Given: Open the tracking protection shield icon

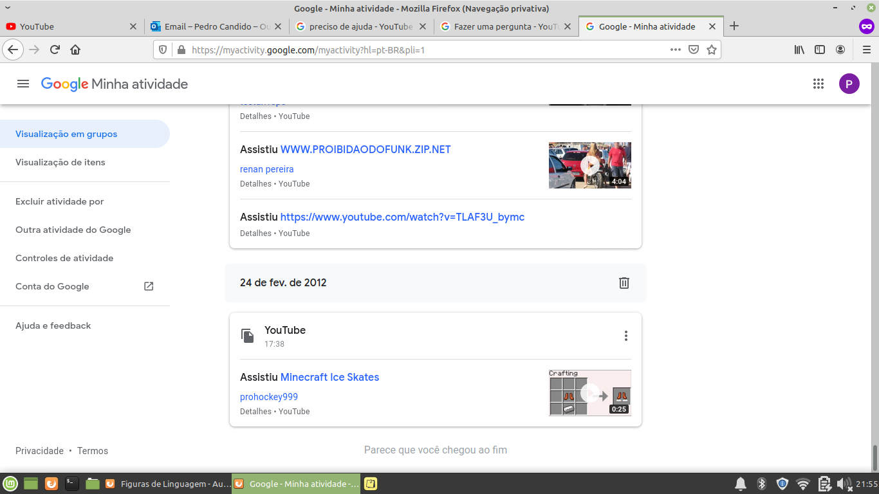Looking at the screenshot, I should [163, 50].
